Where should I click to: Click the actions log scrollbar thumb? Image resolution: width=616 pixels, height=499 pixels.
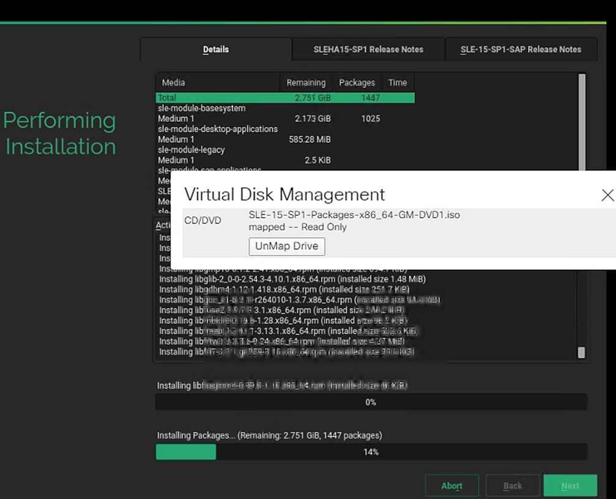tap(581, 352)
